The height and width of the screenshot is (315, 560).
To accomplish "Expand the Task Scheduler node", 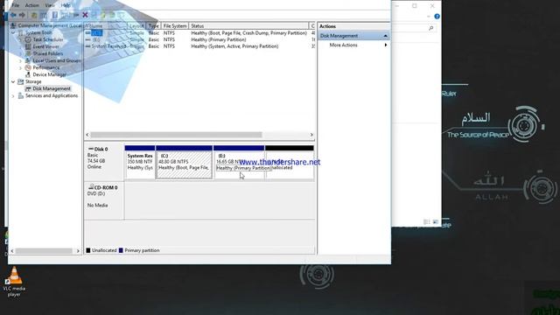I will point(21,39).
